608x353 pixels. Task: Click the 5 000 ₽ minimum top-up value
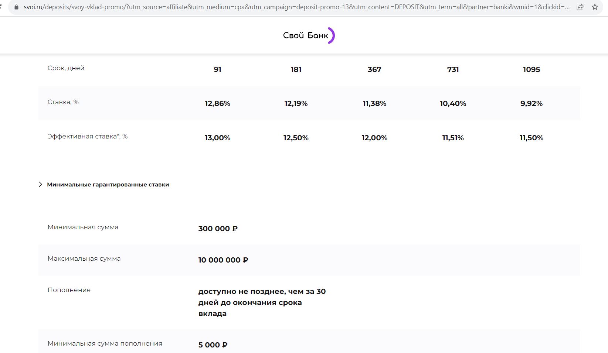[x=213, y=345]
